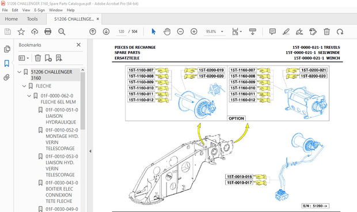Image resolution: width=357 pixels, height=212 pixels.
Task: Add a new bookmark icon
Action: [x=48, y=58]
